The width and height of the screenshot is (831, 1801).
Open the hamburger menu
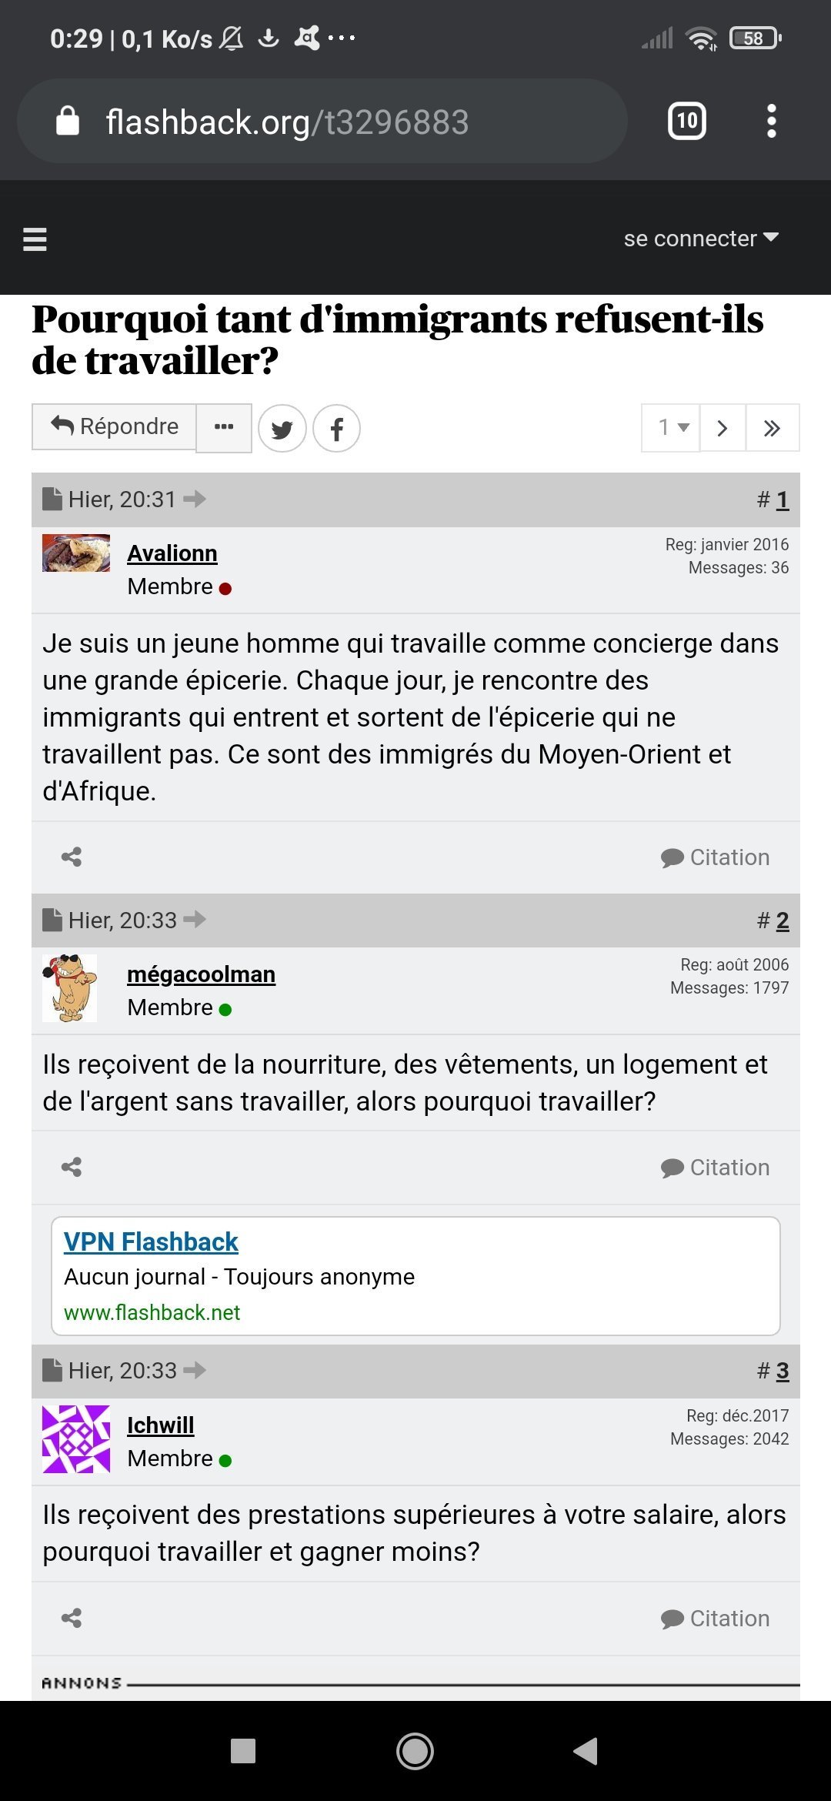pos(35,239)
